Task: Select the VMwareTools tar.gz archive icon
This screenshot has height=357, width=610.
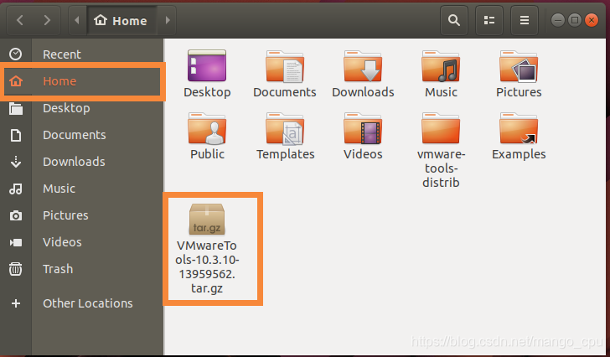Action: point(207,220)
